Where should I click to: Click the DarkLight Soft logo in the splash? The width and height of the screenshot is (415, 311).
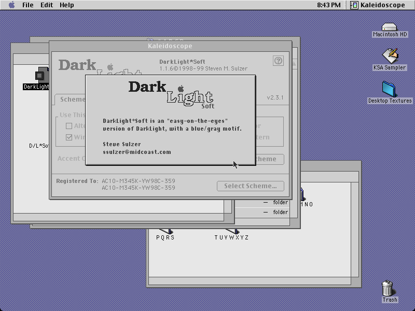coord(171,95)
